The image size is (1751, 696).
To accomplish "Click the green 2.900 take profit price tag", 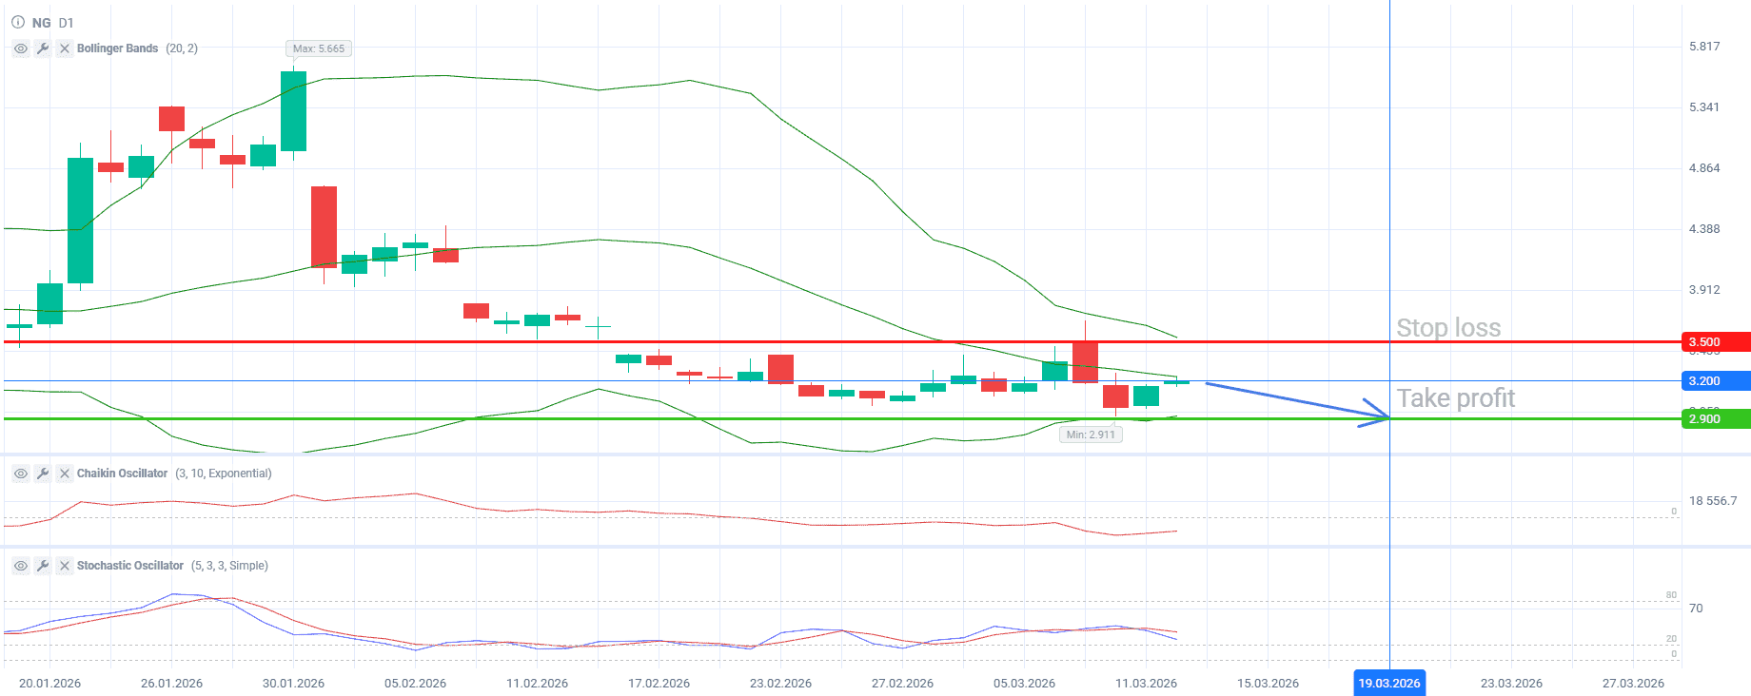I will (x=1715, y=419).
